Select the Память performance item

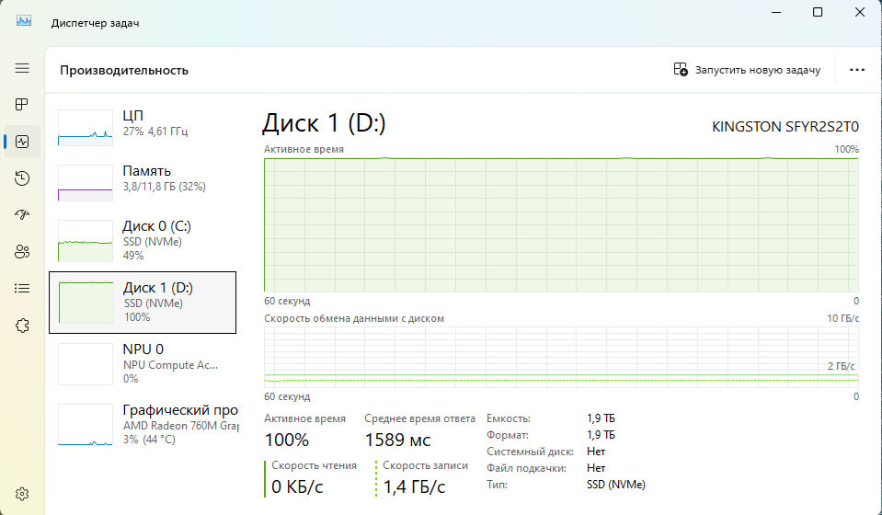tap(143, 183)
